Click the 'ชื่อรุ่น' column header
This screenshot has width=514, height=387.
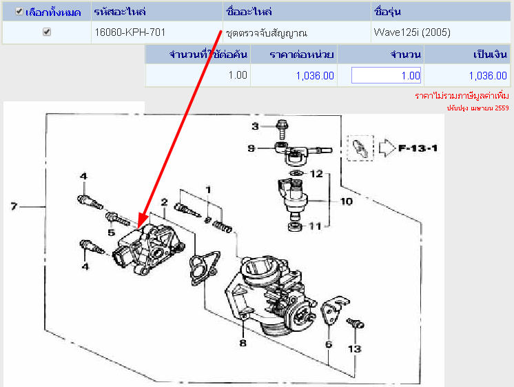(x=387, y=12)
